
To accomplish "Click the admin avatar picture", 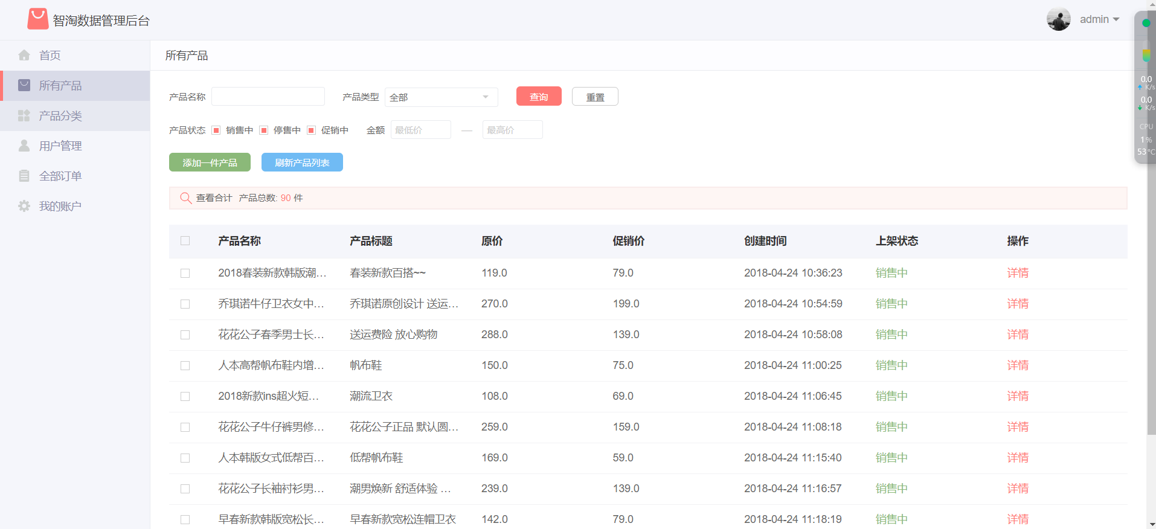I will pyautogui.click(x=1058, y=19).
